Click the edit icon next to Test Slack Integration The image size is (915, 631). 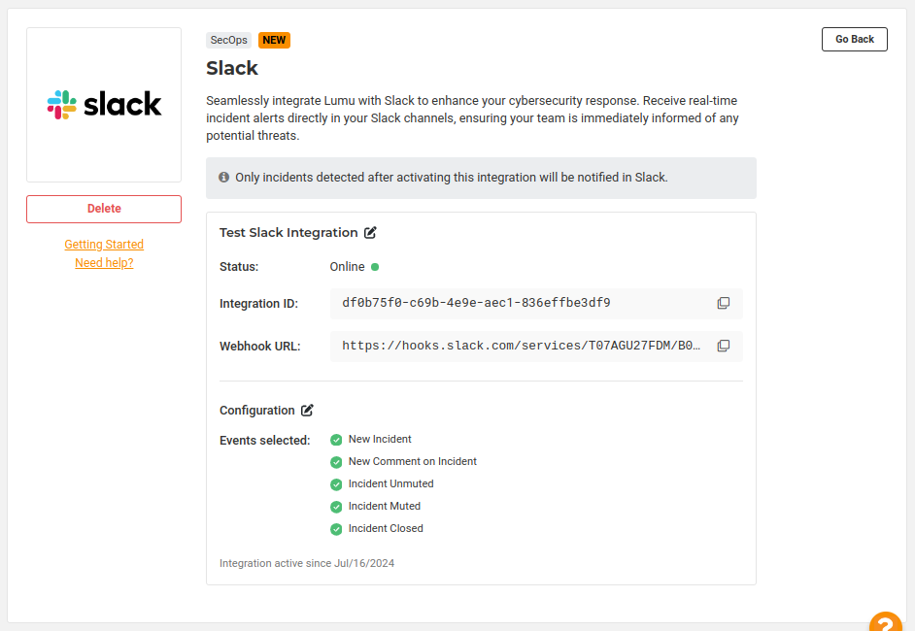(370, 233)
